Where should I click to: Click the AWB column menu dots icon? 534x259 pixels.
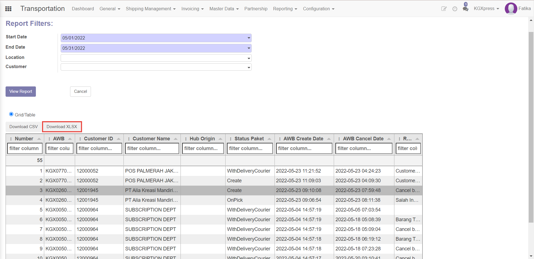point(49,139)
